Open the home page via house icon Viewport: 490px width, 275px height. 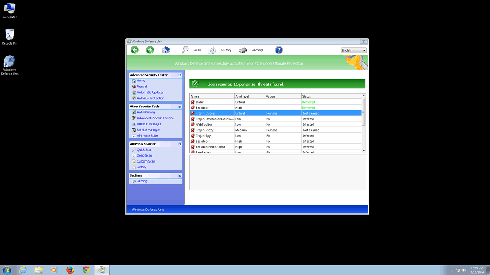tap(166, 50)
